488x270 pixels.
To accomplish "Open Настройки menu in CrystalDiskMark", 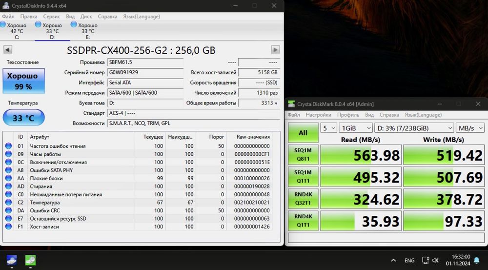I will (318, 115).
